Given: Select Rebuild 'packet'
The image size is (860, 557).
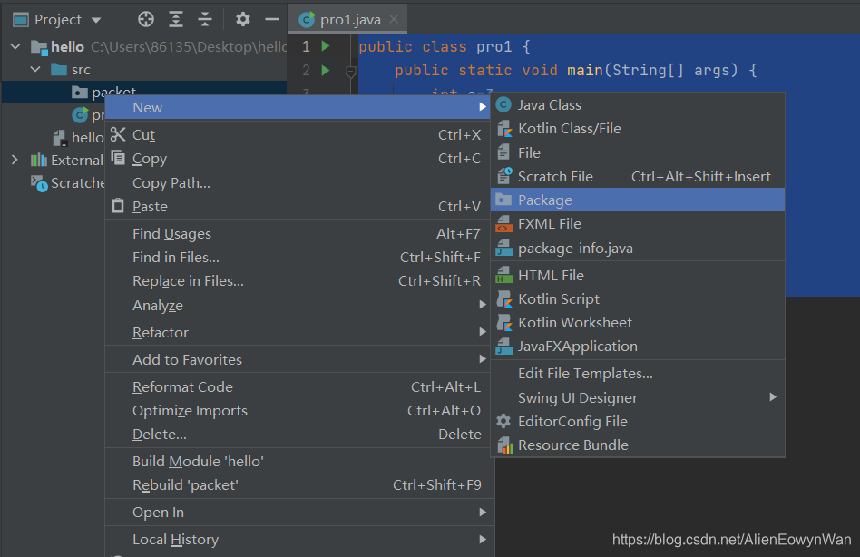Looking at the screenshot, I should point(299,484).
